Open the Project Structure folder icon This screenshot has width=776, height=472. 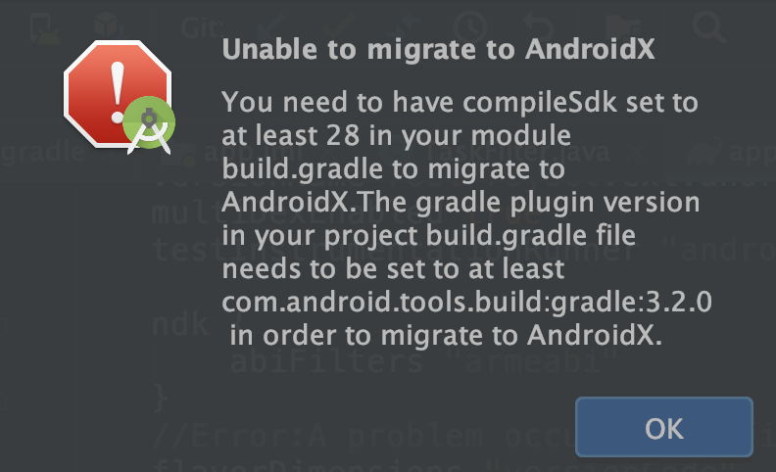[620, 26]
